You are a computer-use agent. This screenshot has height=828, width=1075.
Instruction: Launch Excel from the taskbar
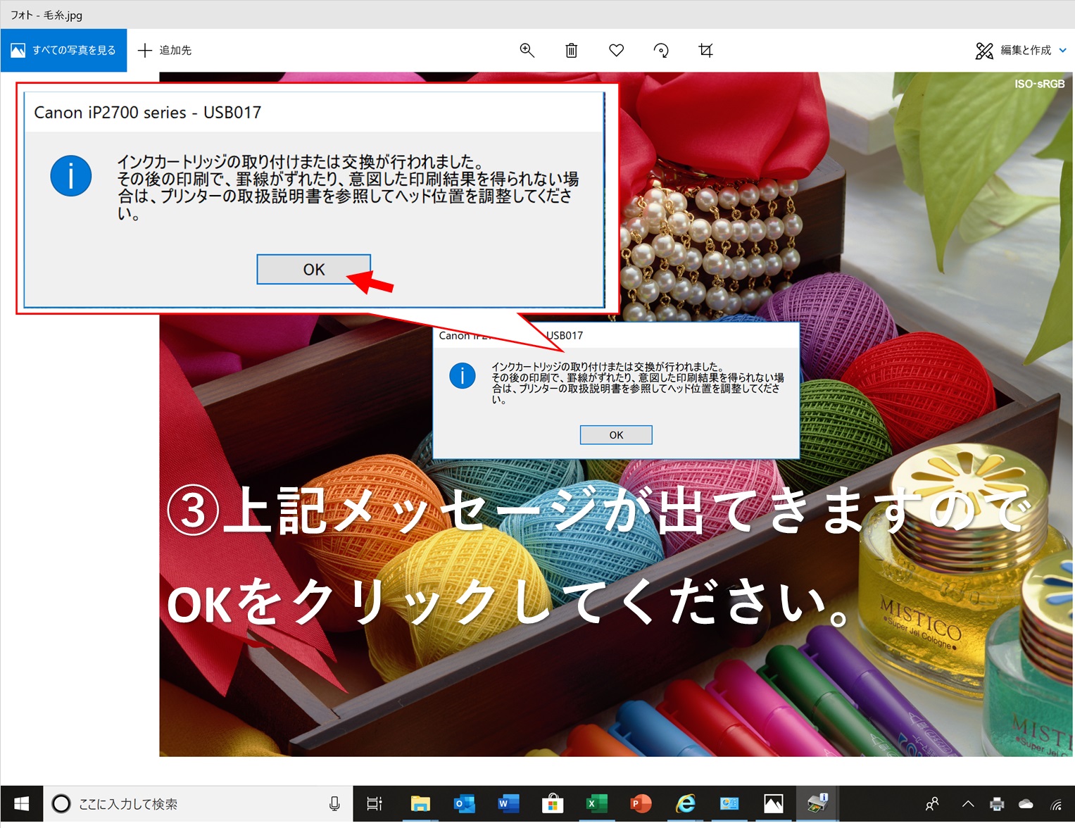coord(596,803)
